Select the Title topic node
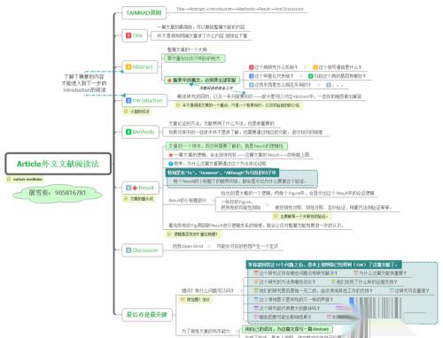The image size is (443, 338). point(135,35)
